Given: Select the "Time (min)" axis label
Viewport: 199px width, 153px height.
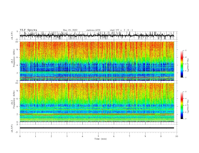Looking at the screenshot, I should click(101, 139).
